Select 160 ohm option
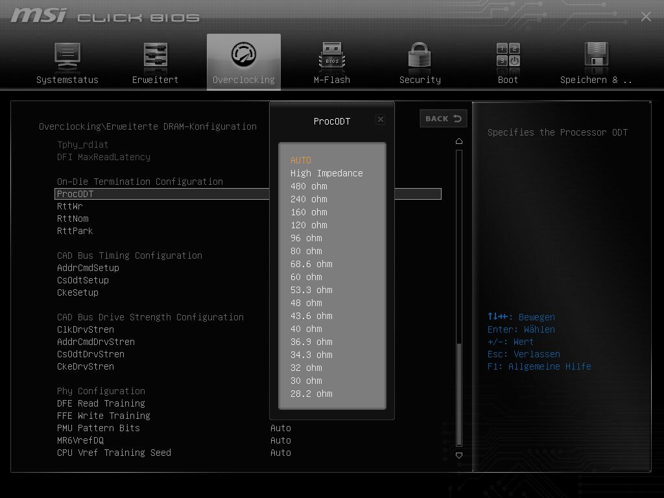The image size is (664, 498). [x=309, y=212]
